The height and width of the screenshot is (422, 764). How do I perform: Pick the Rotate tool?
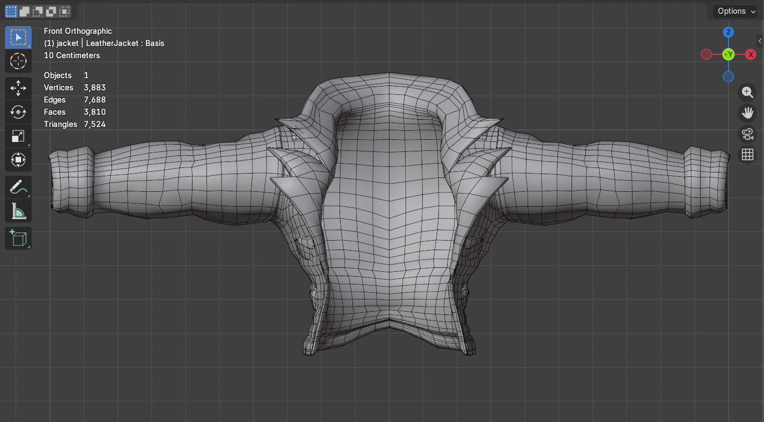pos(18,112)
